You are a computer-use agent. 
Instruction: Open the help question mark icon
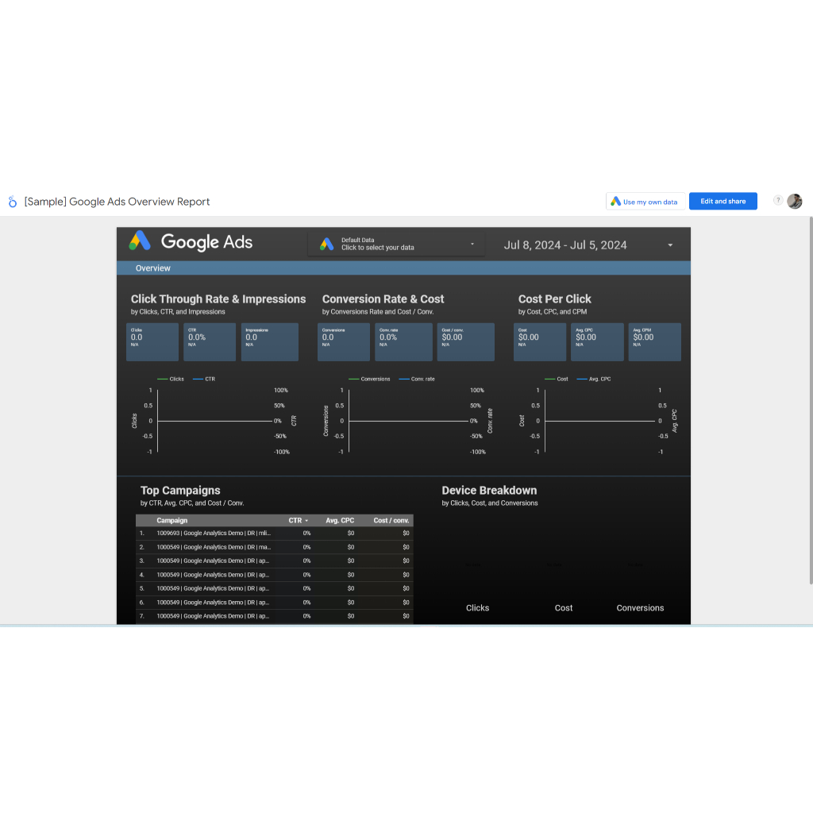(x=778, y=201)
